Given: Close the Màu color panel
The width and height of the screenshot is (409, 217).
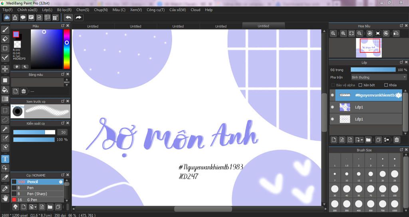Looking at the screenshot, I should click(68, 26).
